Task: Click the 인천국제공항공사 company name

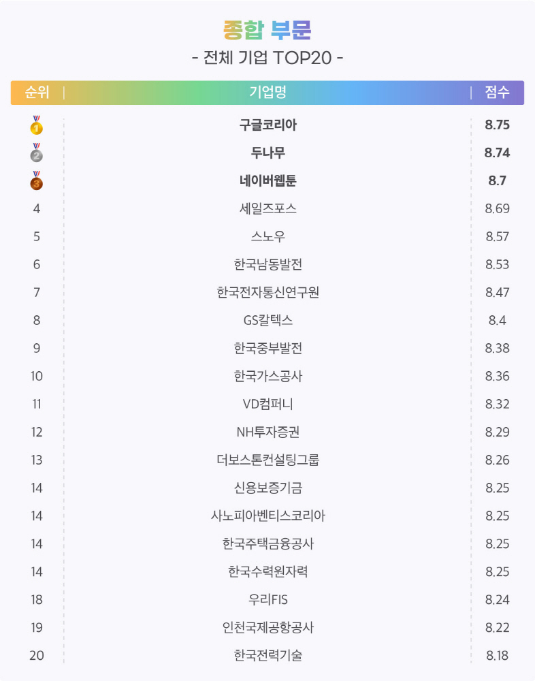Action: pos(267,628)
